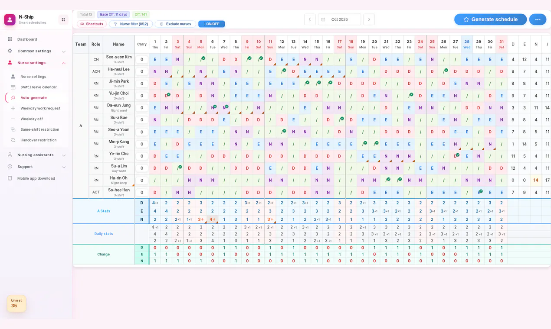Screen dimensions: 551x329
Task: Click the Same-shift restriction icon
Action: point(13,129)
